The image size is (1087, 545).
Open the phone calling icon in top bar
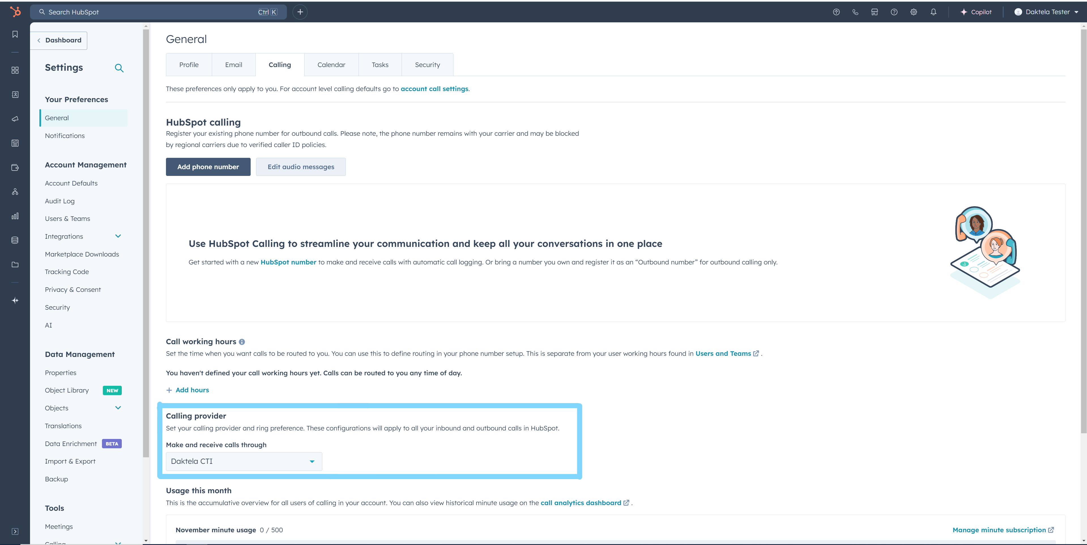855,12
